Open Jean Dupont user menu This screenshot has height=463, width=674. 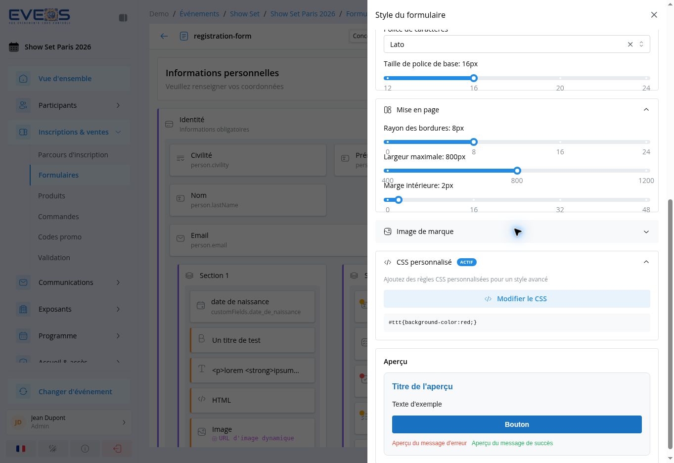click(x=69, y=422)
